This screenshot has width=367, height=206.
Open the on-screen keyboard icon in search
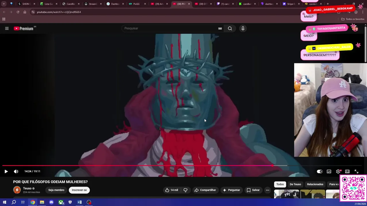click(x=220, y=28)
